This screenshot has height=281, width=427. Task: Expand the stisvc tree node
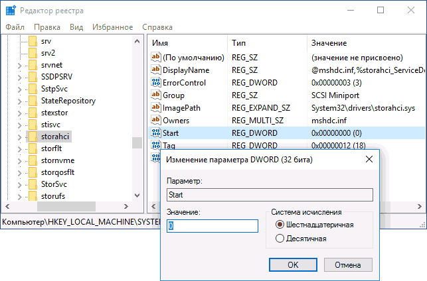(19, 125)
